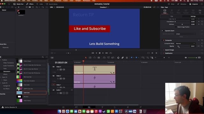Open the Playback menu
Screen dimensions: 204x114
[x=58, y=1]
